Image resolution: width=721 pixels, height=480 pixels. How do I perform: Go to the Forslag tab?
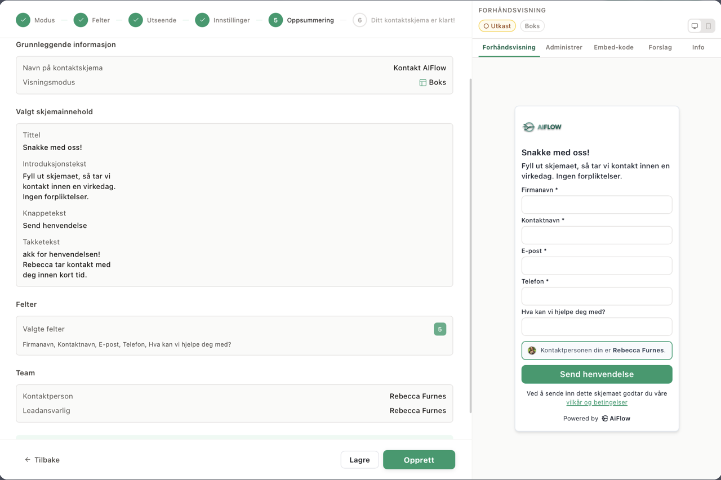click(x=660, y=47)
